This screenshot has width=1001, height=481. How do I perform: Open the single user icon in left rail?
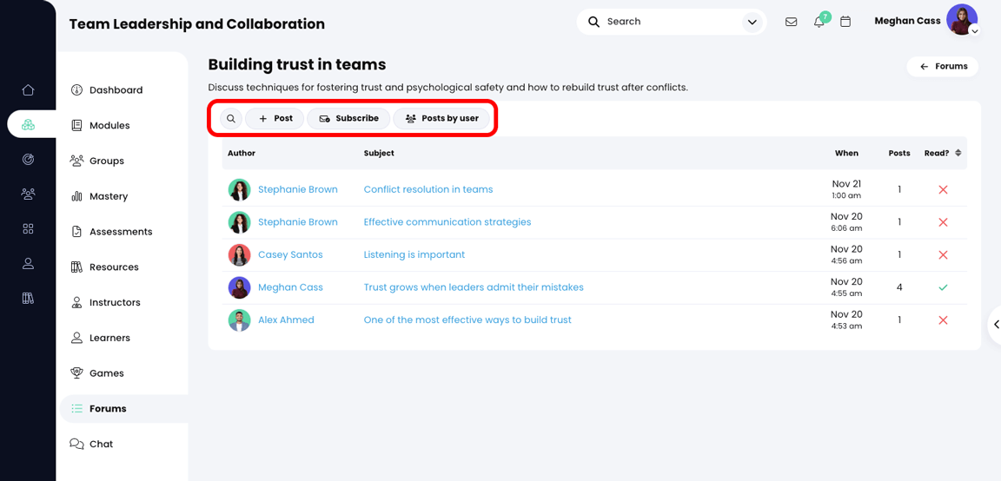point(28,263)
